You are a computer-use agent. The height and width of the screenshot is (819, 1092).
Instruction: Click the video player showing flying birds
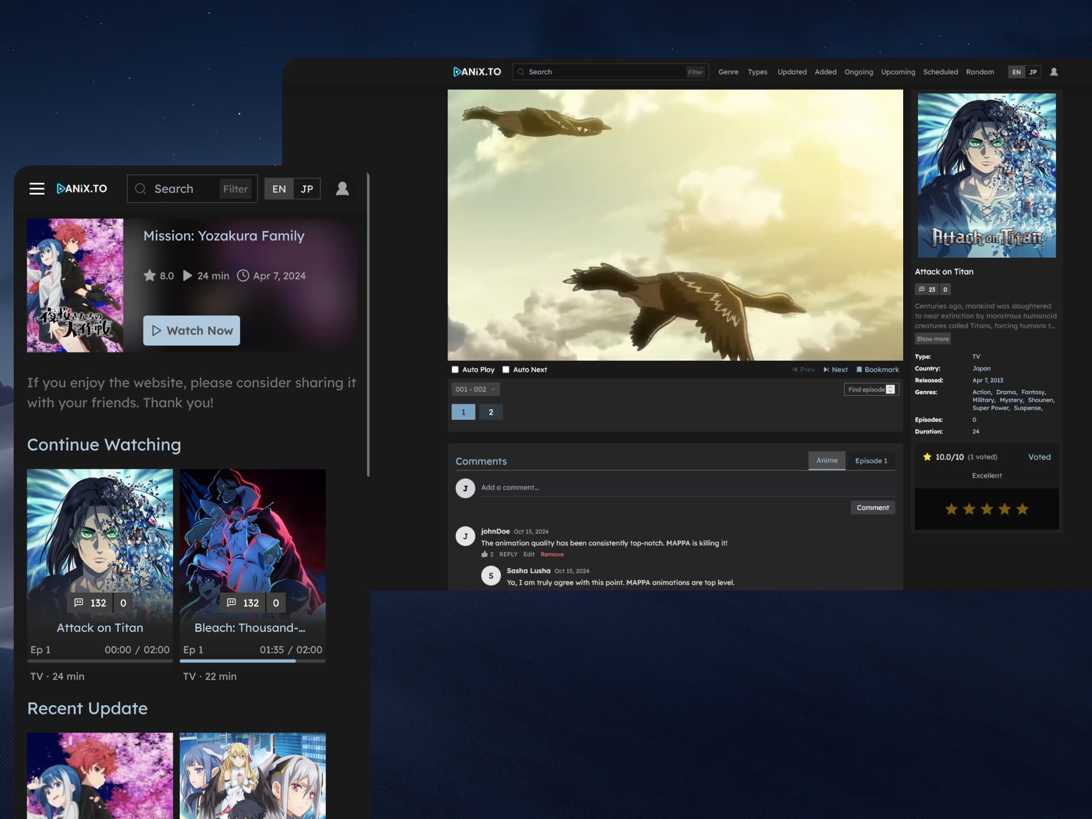pyautogui.click(x=675, y=225)
